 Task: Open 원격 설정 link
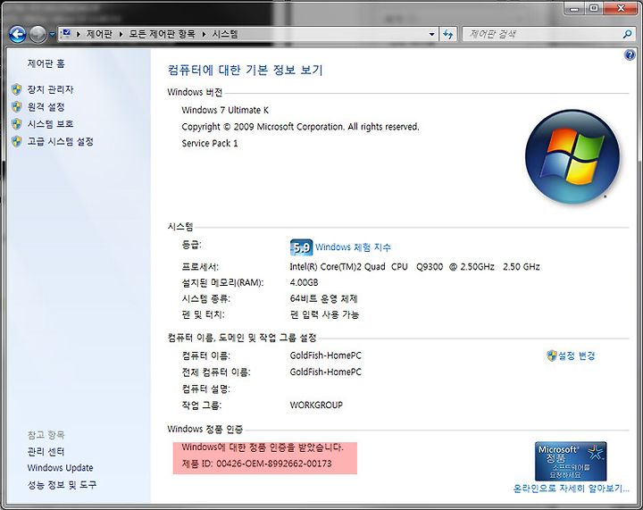pos(46,107)
